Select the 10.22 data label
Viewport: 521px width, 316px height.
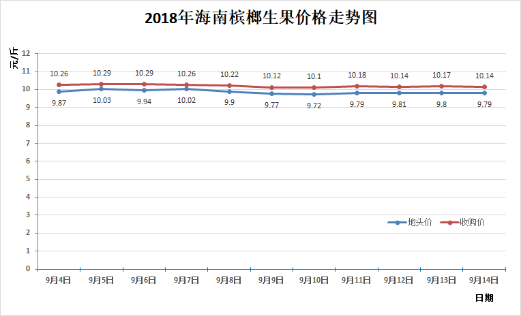pyautogui.click(x=229, y=75)
